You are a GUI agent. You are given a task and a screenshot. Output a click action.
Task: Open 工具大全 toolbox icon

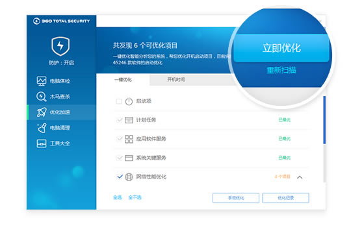pos(42,143)
